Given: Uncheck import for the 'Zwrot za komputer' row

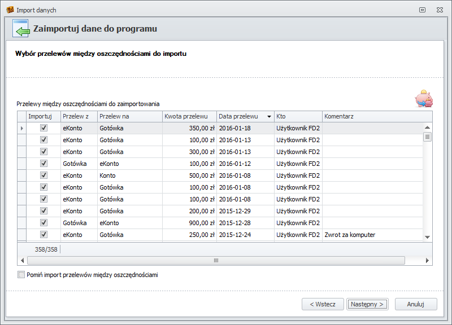Looking at the screenshot, I should click(x=44, y=235).
